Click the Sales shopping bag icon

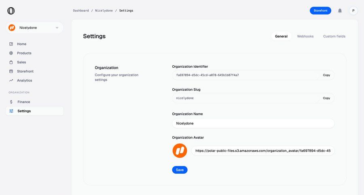click(11, 62)
